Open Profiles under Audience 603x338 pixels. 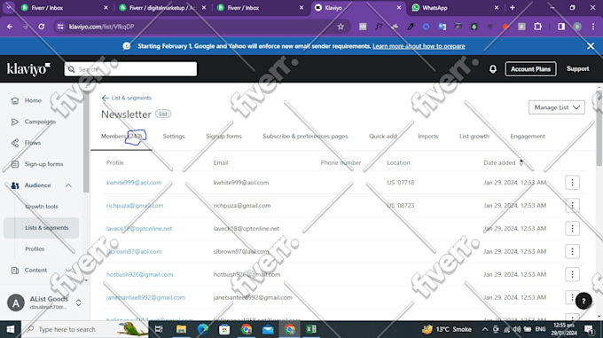(35, 248)
